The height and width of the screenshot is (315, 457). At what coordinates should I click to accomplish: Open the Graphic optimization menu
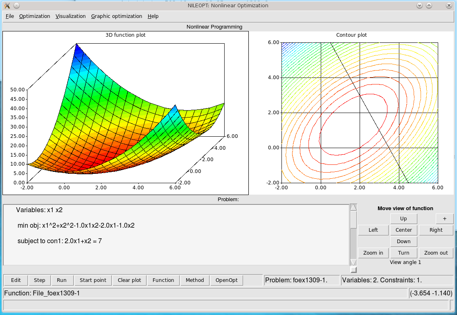[x=117, y=16]
